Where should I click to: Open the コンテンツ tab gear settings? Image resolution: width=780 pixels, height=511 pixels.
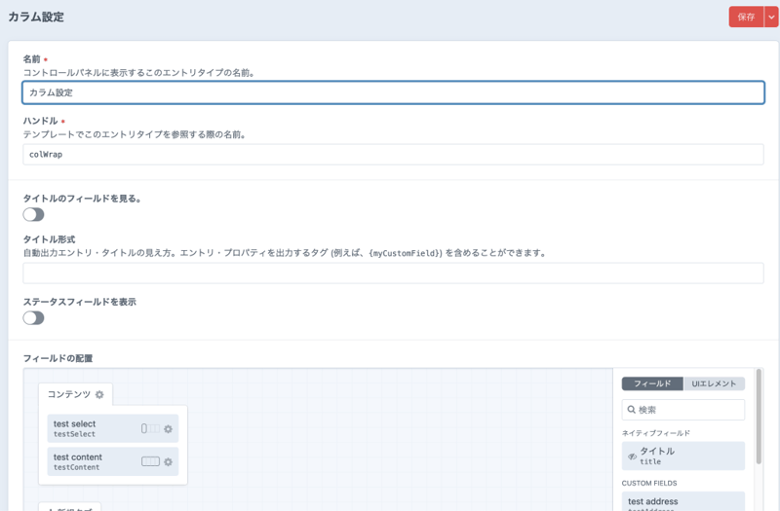[x=99, y=395]
